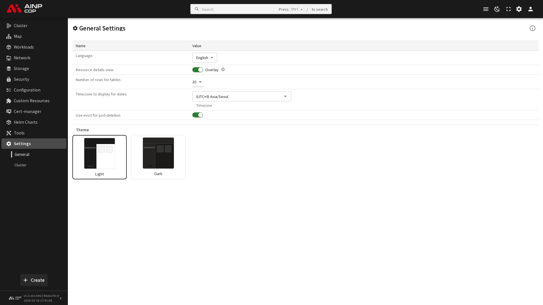Screen dimensions: 543x305
Task: Open settings via top-bar gear icon
Action: tap(519, 9)
